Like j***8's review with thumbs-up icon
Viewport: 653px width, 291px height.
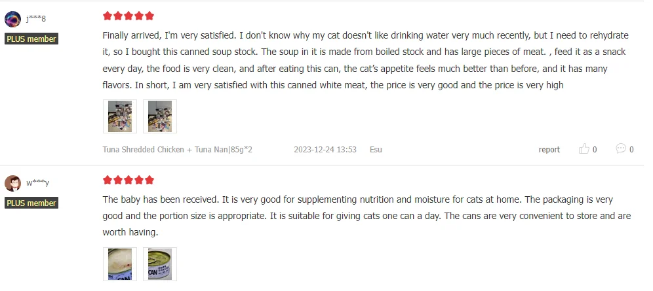click(584, 149)
